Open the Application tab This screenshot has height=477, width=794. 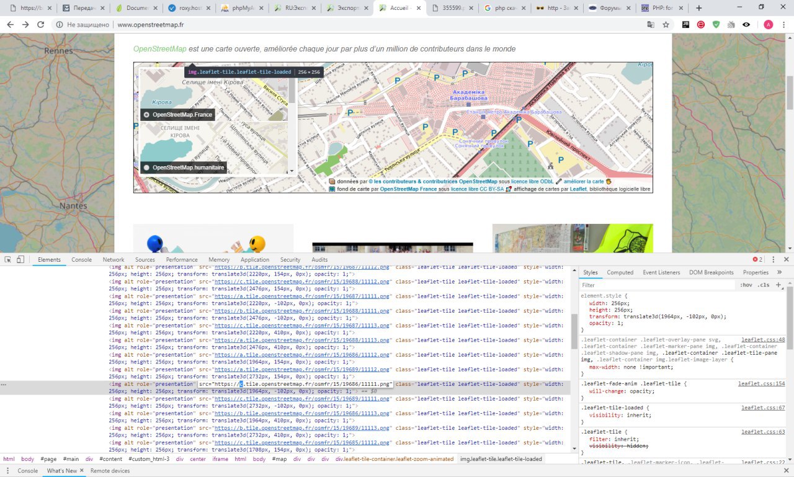tap(255, 260)
